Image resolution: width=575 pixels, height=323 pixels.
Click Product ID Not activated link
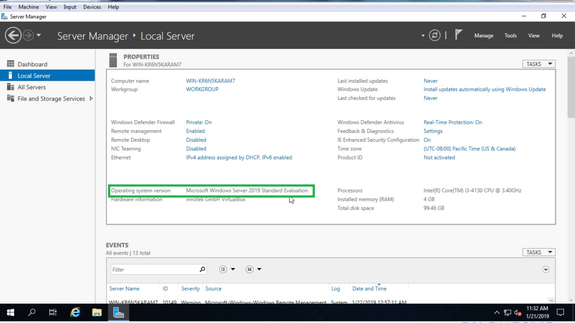coord(439,157)
